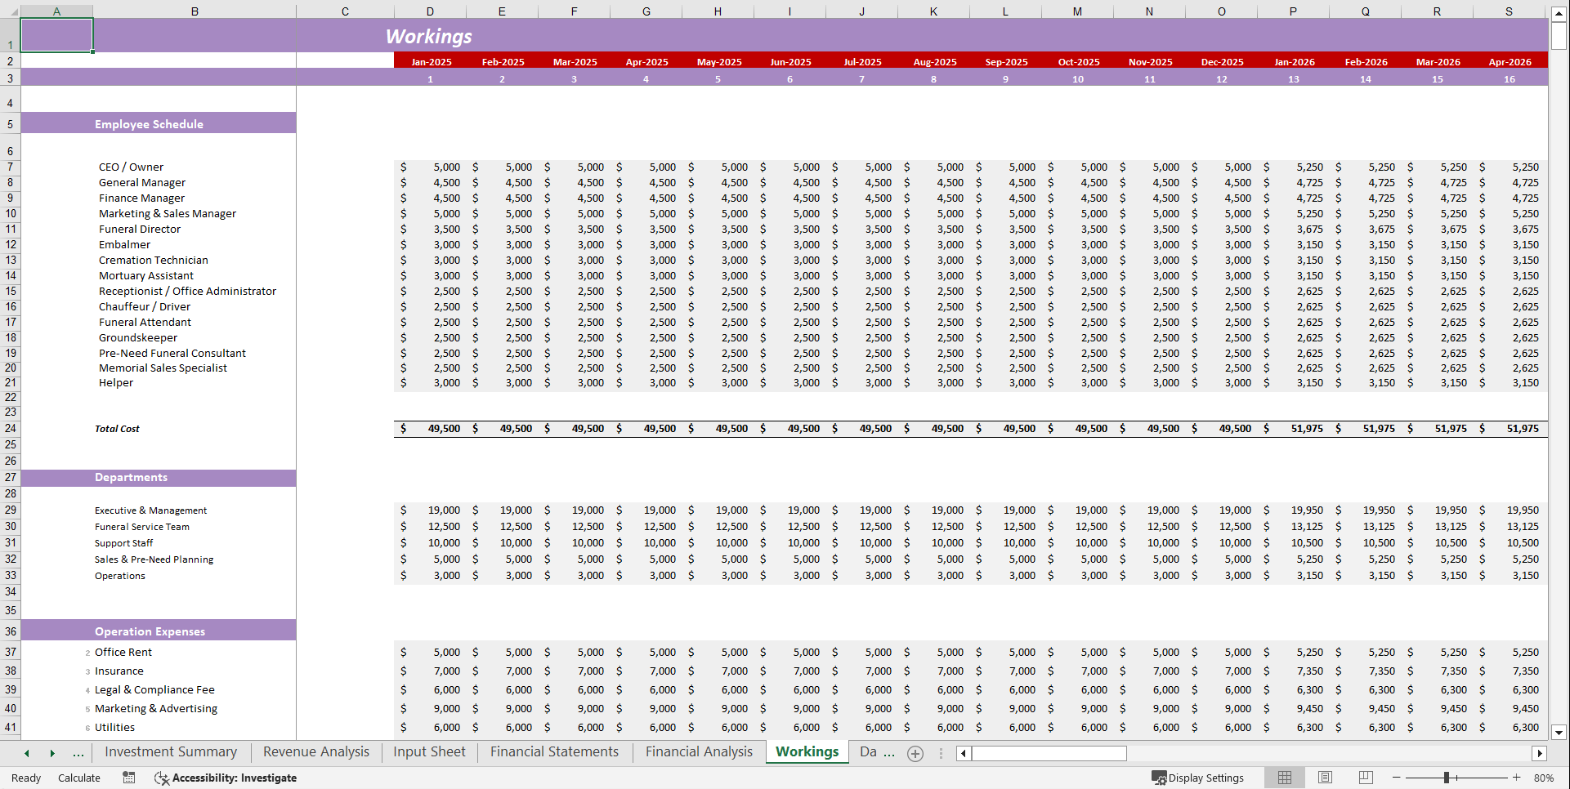Open the zoom dialog via 80% label
This screenshot has height=789, width=1570.
[x=1544, y=778]
